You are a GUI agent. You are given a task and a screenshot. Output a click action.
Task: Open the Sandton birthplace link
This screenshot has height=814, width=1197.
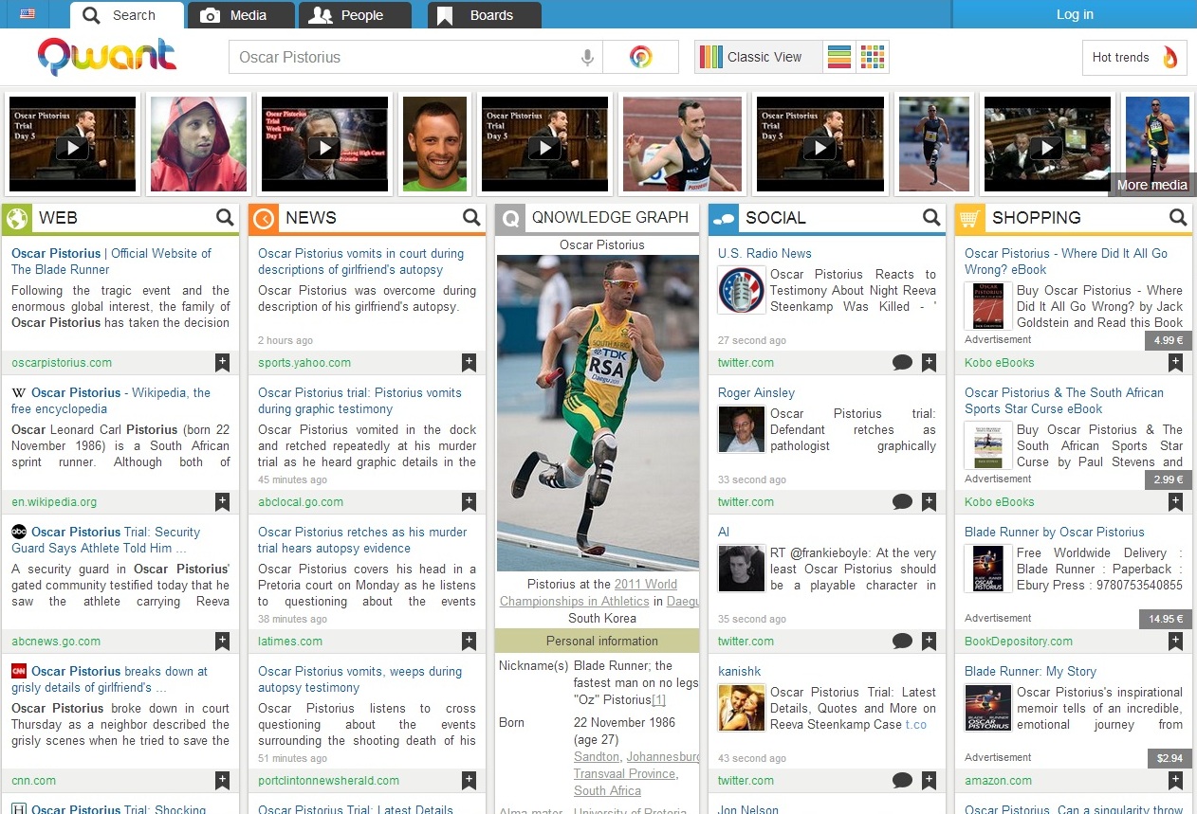[x=597, y=757]
